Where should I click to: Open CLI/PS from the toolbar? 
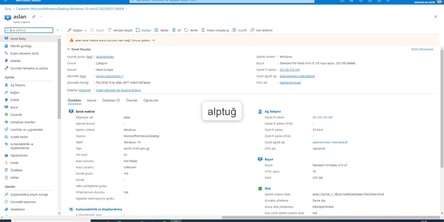pyautogui.click(x=240, y=30)
